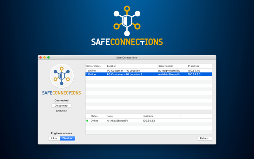This screenshot has width=254, height=159.
Task: Select Allow engineer access
Action: coord(54,138)
